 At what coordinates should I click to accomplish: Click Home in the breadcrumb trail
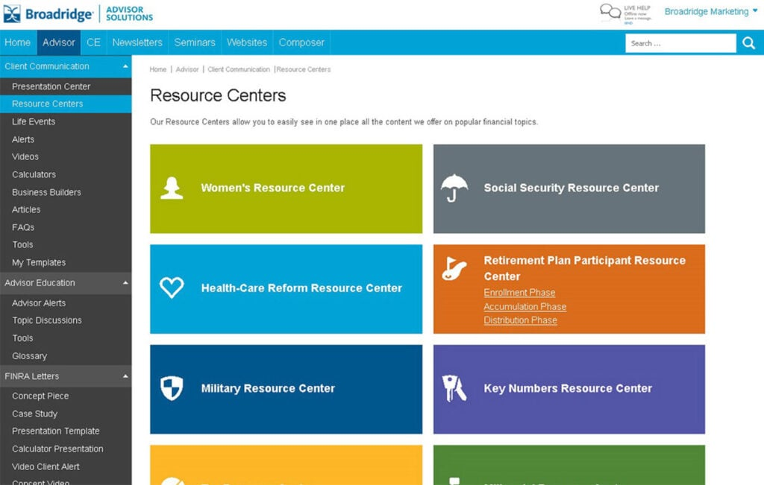(157, 69)
